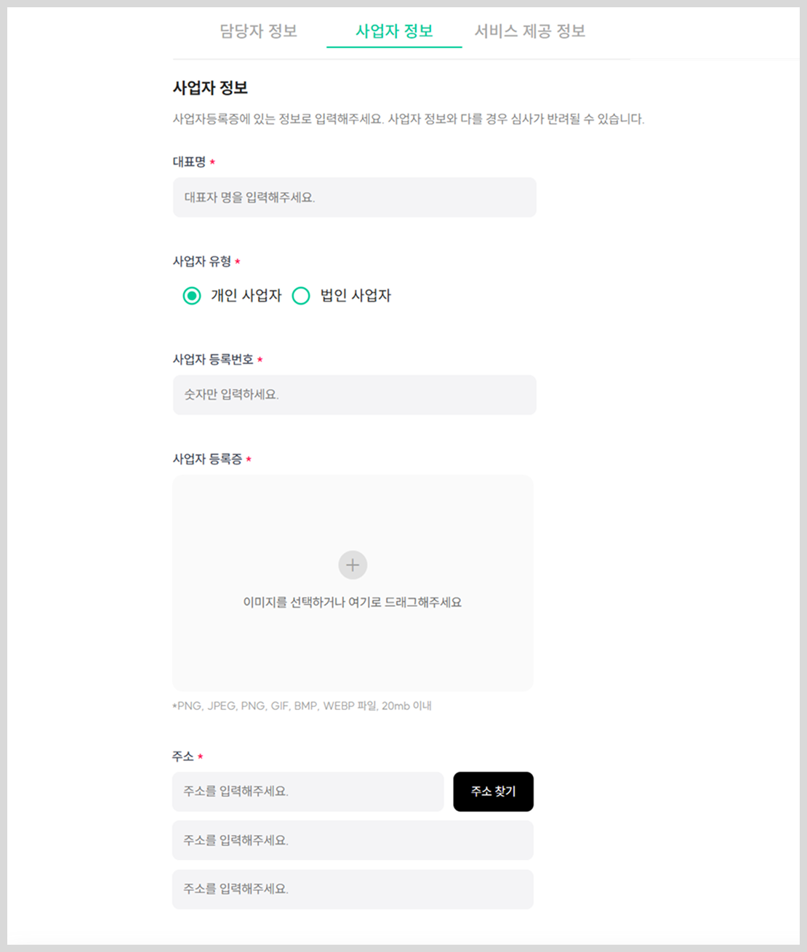Click the 사업자 등록번호 number input field
This screenshot has width=807, height=952.
[355, 395]
